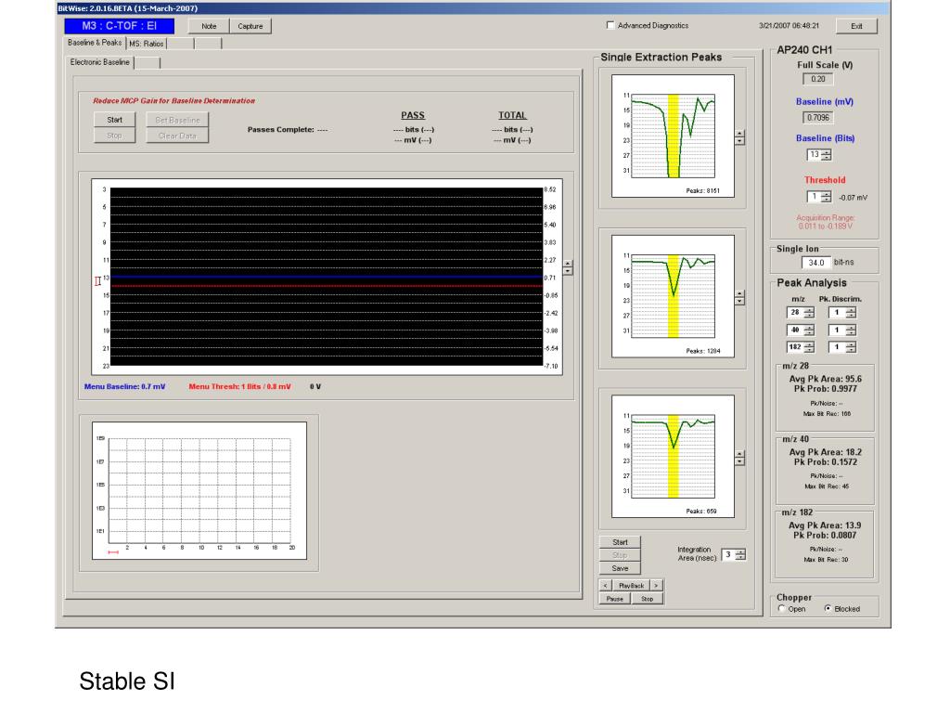Click the PlayBack button
The width and height of the screenshot is (950, 713).
[631, 586]
